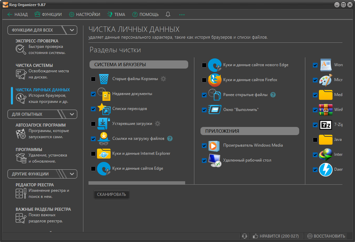355x242 pixels.
Task: Click the three-dots more options icon
Action: pos(182,15)
